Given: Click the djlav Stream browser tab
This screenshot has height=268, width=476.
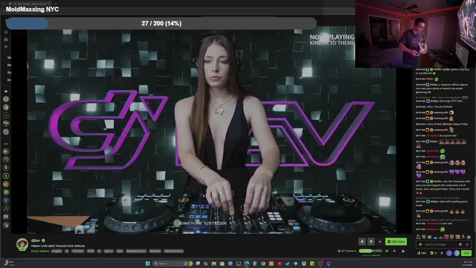Looking at the screenshot, I should [30, 4].
